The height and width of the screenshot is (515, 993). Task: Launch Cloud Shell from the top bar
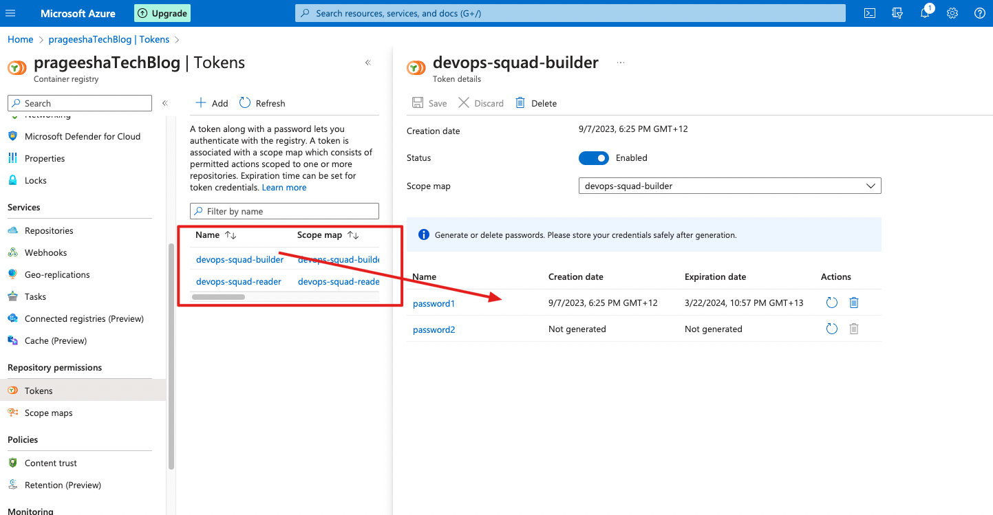(869, 12)
